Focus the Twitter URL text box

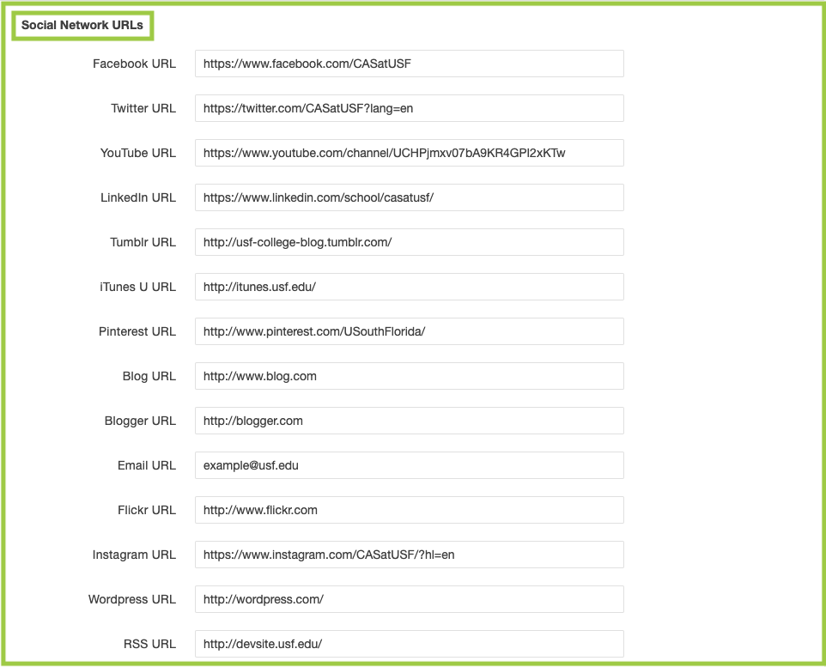pos(410,108)
